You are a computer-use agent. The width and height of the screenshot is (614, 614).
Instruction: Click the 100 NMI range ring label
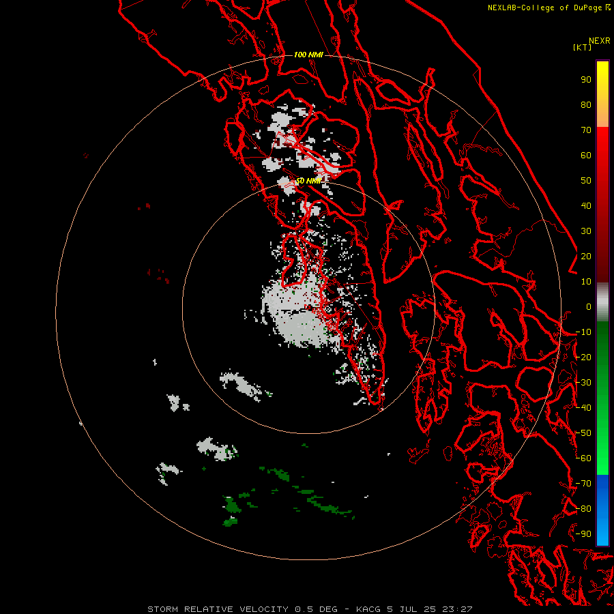click(308, 55)
